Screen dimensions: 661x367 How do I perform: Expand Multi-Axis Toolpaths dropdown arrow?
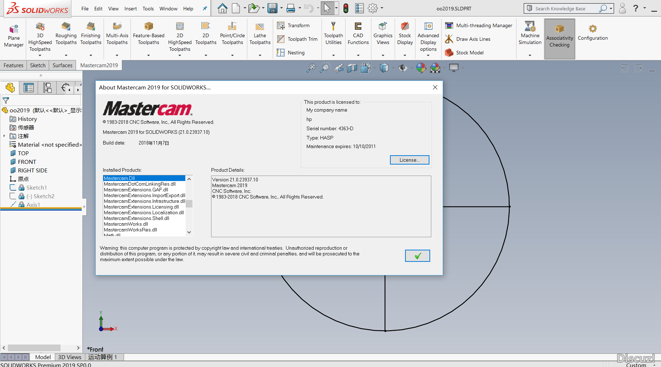(x=117, y=55)
